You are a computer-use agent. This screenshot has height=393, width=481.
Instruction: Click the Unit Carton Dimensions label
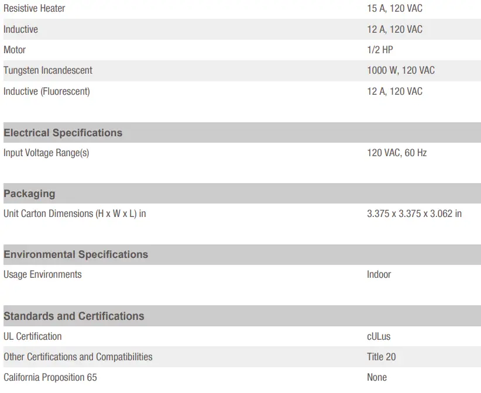(x=75, y=213)
